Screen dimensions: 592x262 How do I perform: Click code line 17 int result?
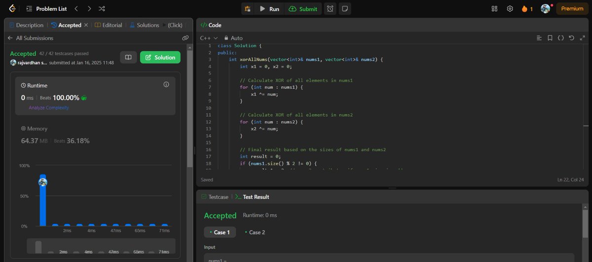[x=261, y=156]
